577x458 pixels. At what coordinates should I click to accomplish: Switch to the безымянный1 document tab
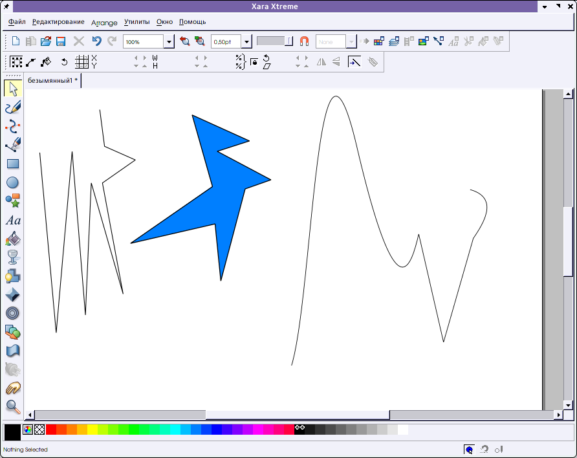click(x=52, y=81)
